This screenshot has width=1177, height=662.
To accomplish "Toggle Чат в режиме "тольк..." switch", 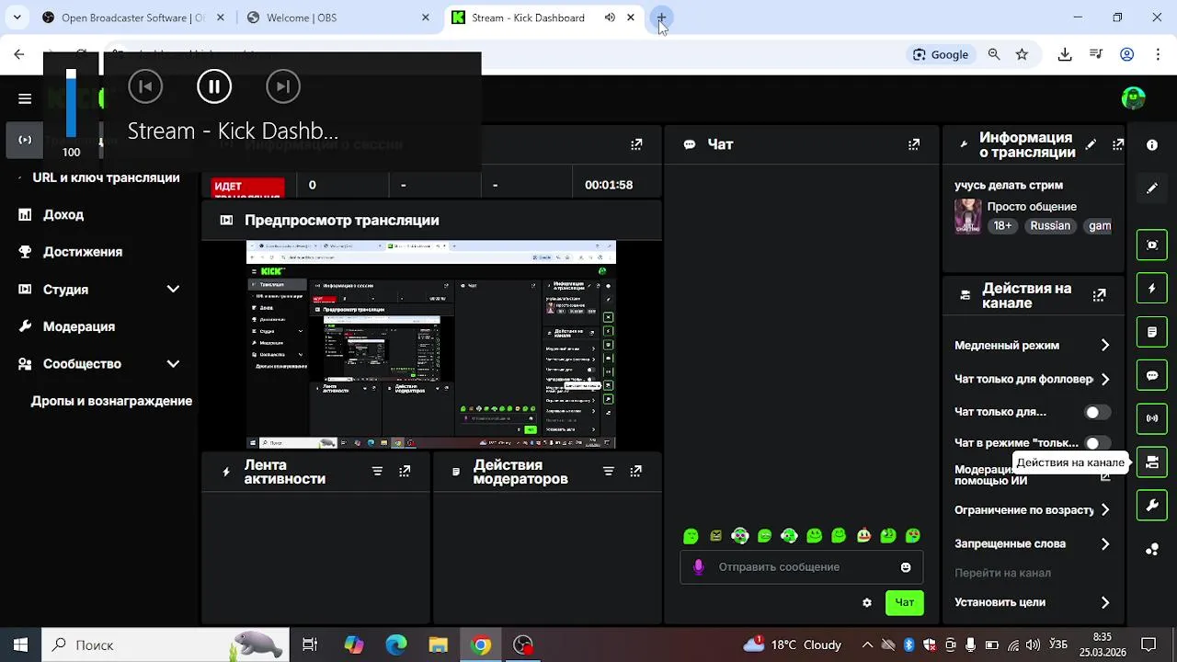I will coord(1096,443).
